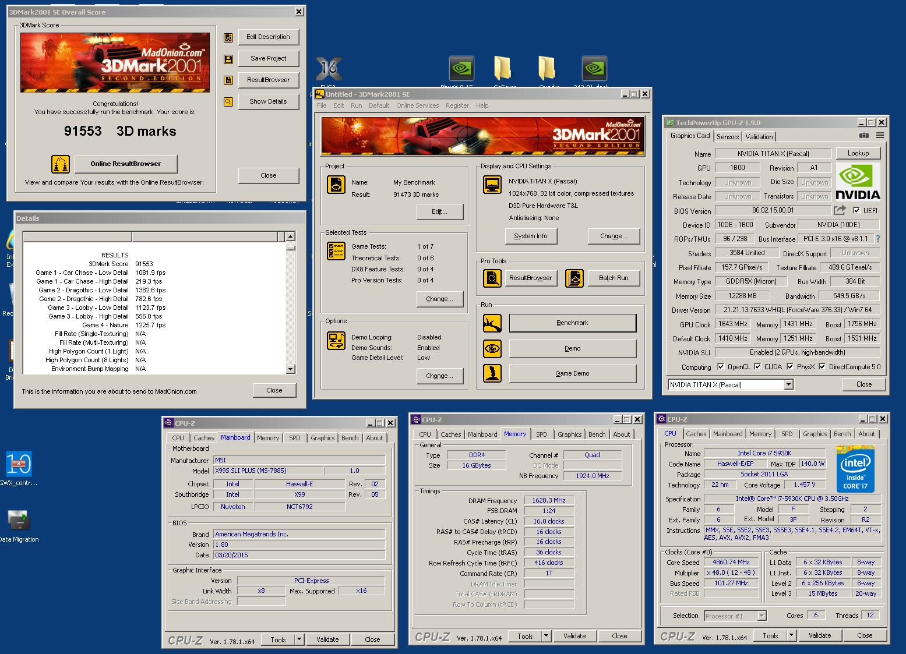
Task: Click the BIOS share/export icon in GPU-Z
Action: (840, 210)
